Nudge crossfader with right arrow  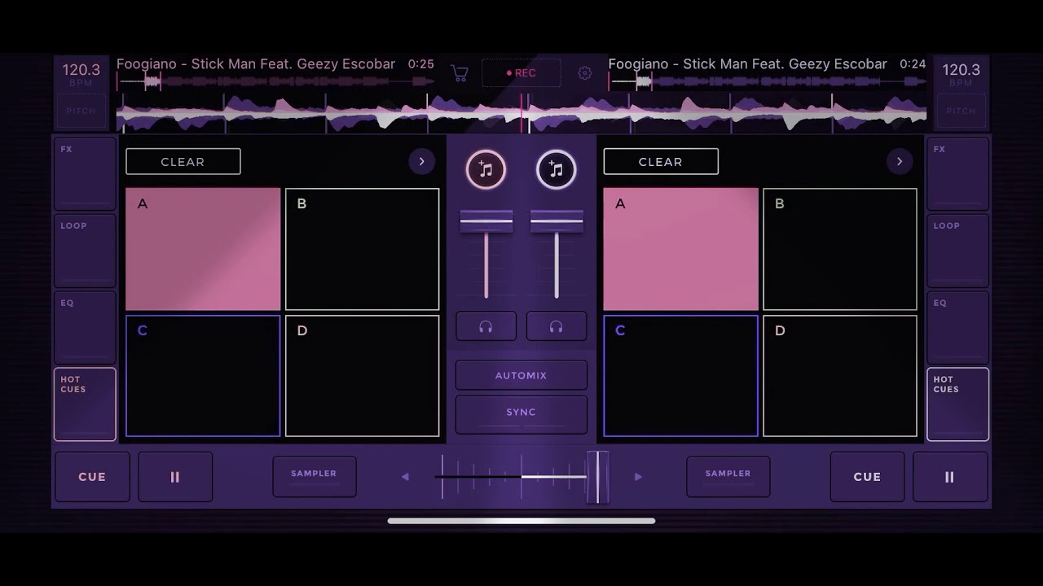(x=638, y=477)
